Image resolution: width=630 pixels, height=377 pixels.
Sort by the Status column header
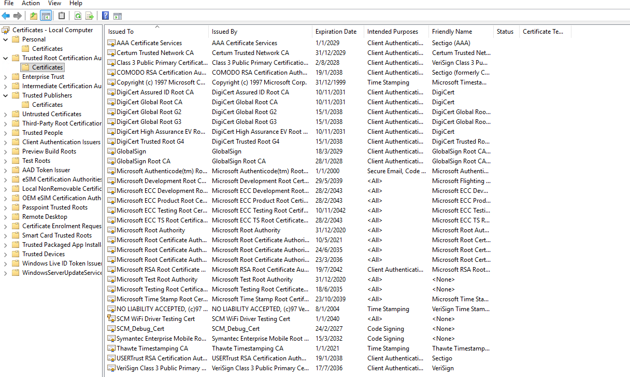[506, 32]
